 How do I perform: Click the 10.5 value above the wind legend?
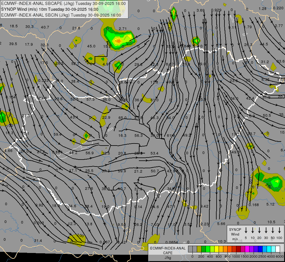271,222
